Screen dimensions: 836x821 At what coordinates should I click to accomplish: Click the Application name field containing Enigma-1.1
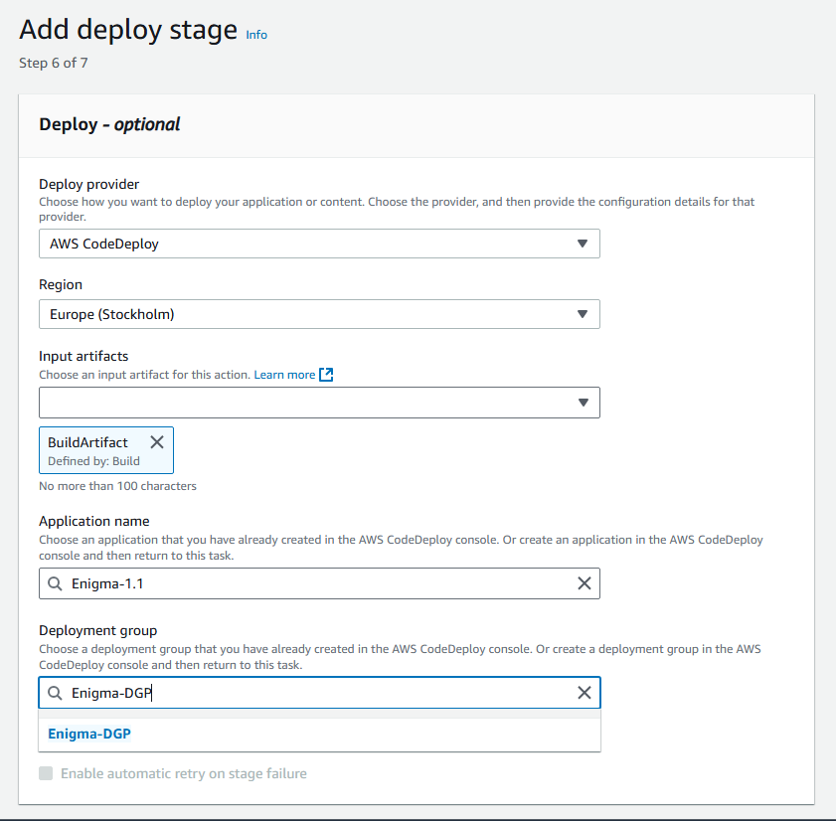[x=319, y=583]
